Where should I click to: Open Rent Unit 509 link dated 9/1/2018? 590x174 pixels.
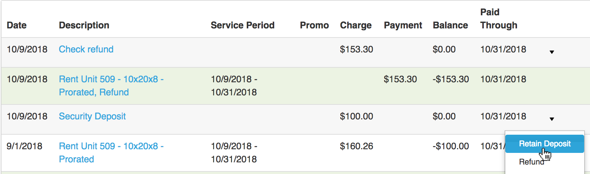(x=111, y=153)
